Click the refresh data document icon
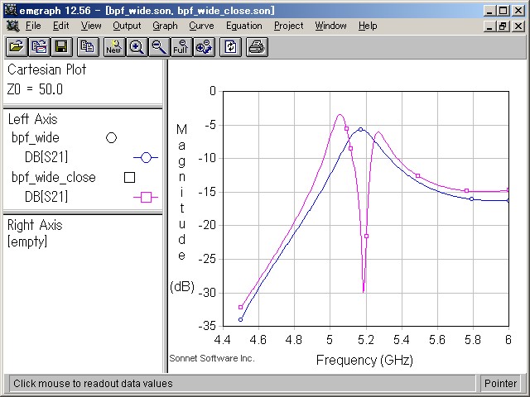Image resolution: width=530 pixels, height=397 pixels. [230, 47]
